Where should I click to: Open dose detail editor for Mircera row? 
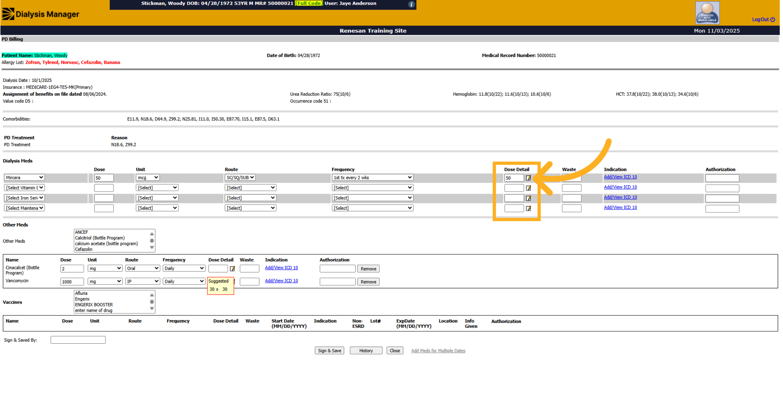529,178
